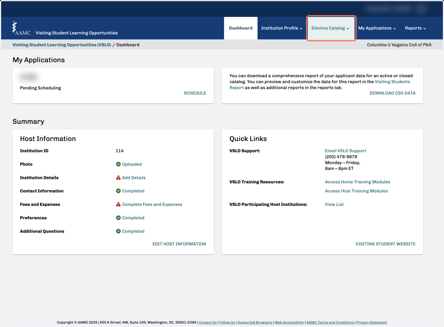Open Supported Browsers footer link
The image size is (444, 327).
point(255,323)
